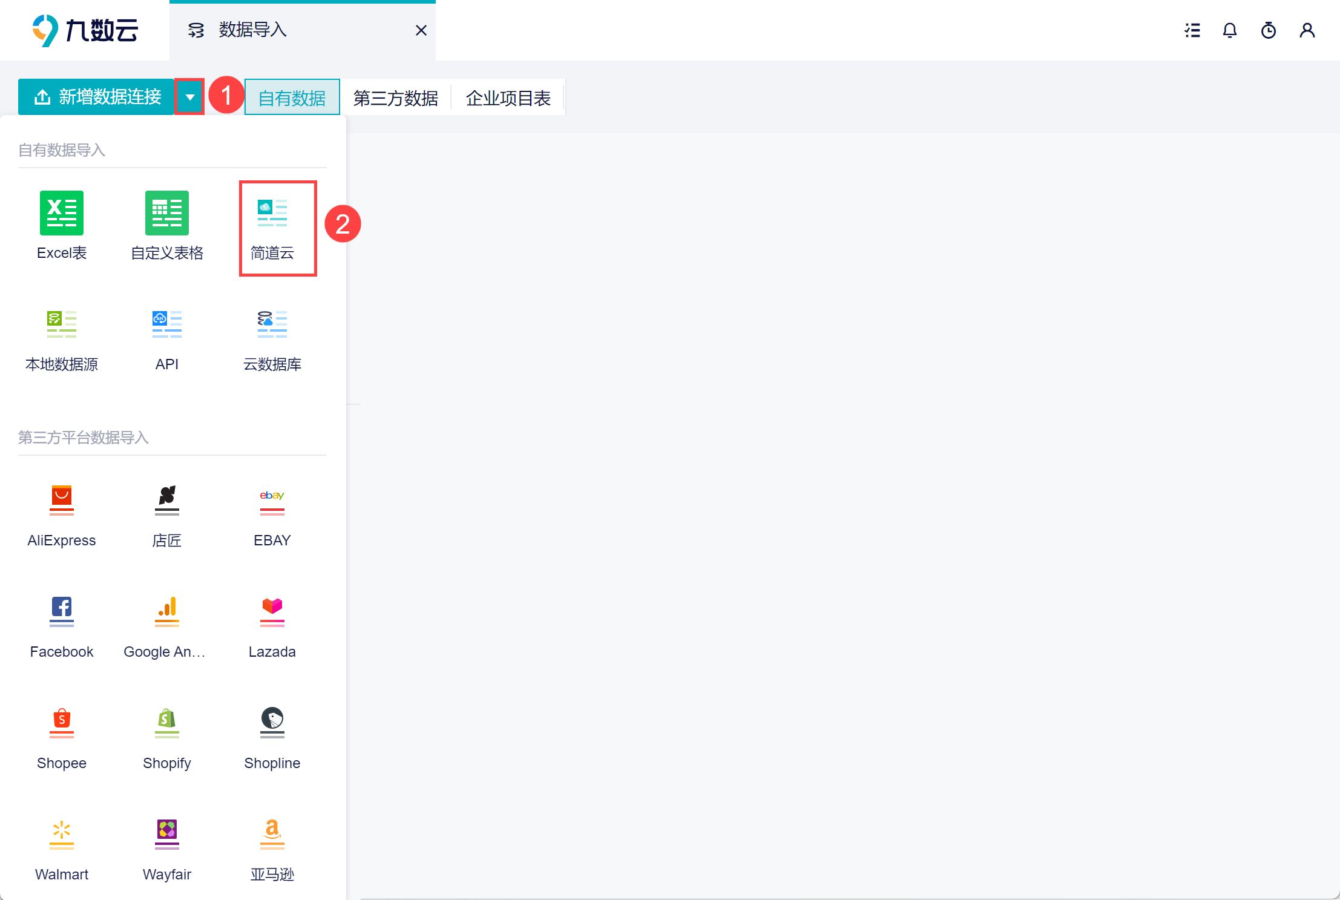
Task: Open the user account menu
Action: pyautogui.click(x=1307, y=30)
